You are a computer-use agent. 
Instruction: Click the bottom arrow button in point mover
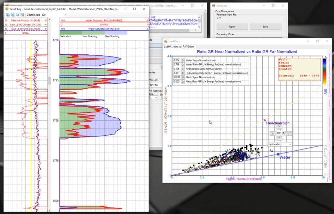point(279,138)
